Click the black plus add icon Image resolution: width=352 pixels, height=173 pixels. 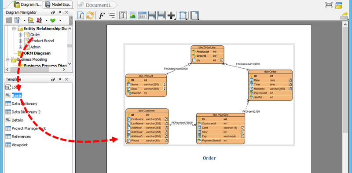tap(171, 16)
